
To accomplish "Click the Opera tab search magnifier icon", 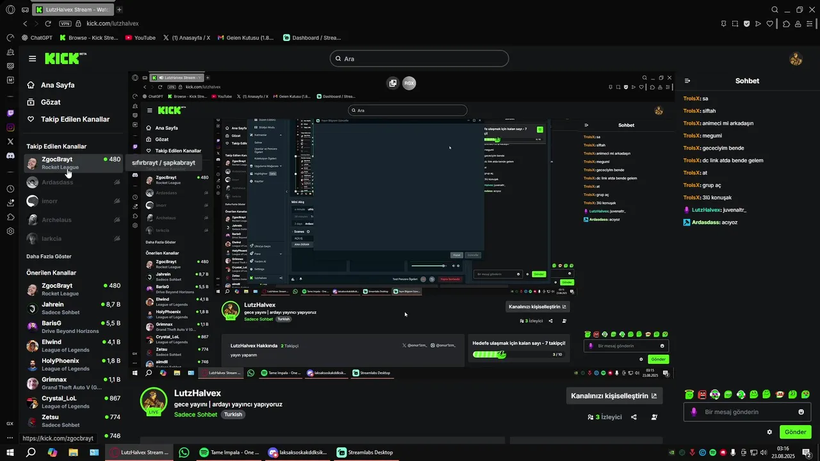I will [775, 10].
